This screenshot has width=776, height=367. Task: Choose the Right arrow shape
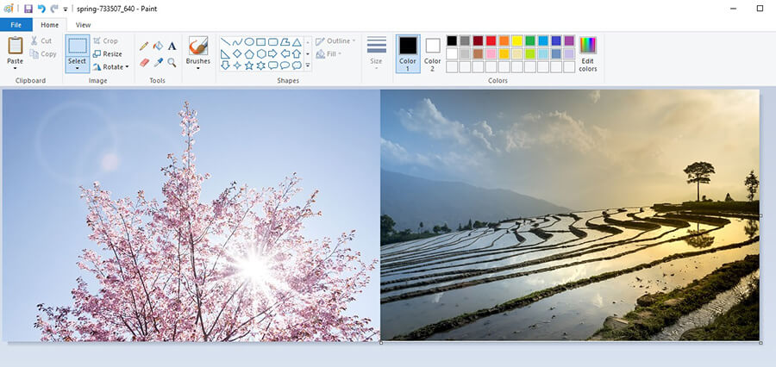tap(272, 53)
